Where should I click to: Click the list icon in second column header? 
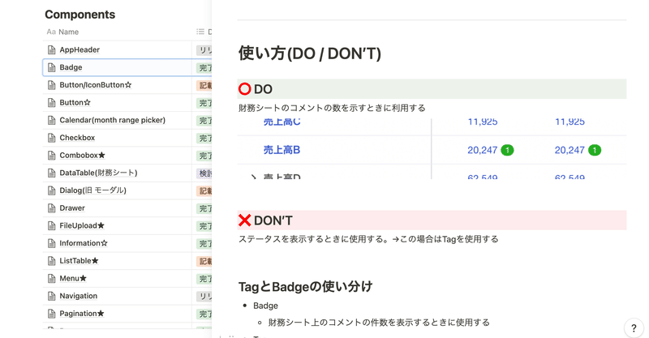pos(200,32)
